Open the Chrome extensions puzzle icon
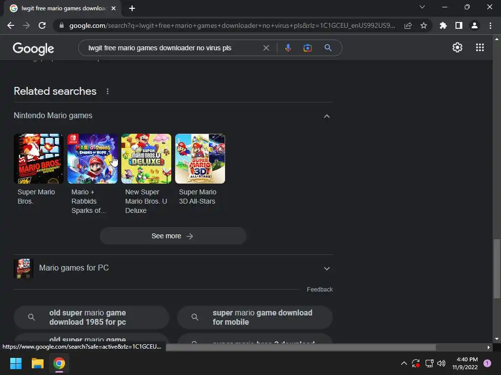This screenshot has height=375, width=501. pos(443,25)
